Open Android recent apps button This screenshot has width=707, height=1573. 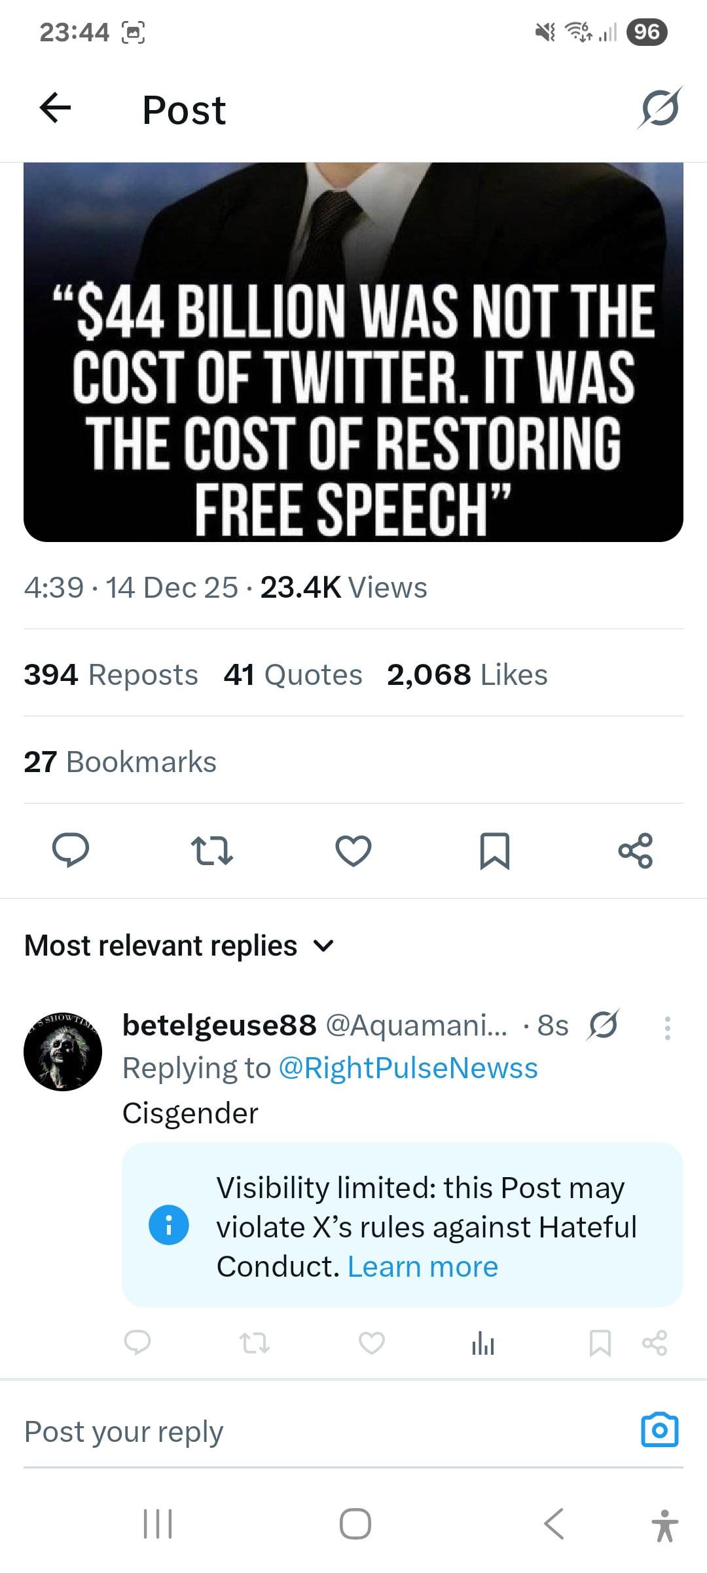[x=158, y=1523]
